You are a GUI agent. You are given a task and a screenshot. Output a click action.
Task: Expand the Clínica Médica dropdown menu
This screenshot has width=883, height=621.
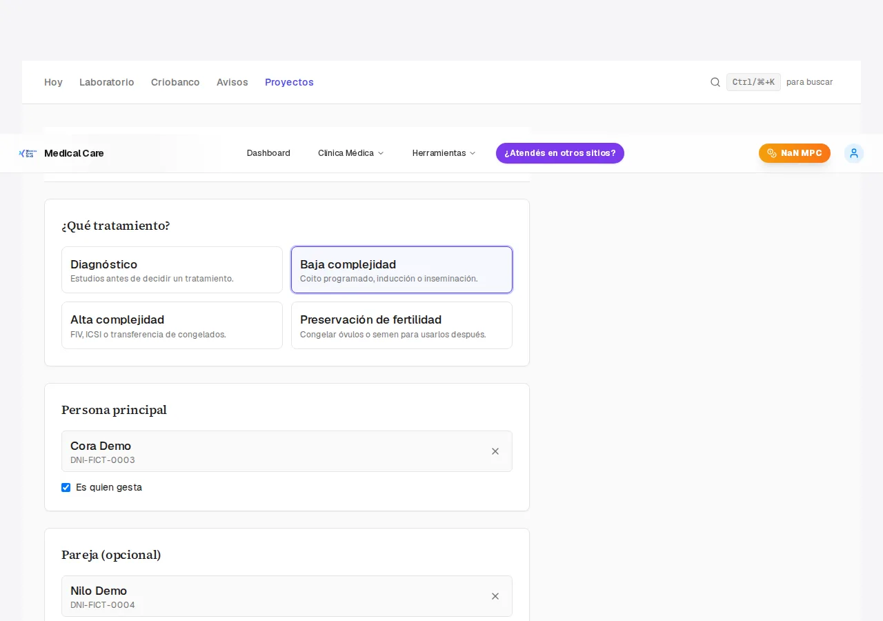(x=350, y=153)
